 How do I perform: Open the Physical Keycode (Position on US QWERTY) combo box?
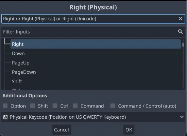coord(93,117)
